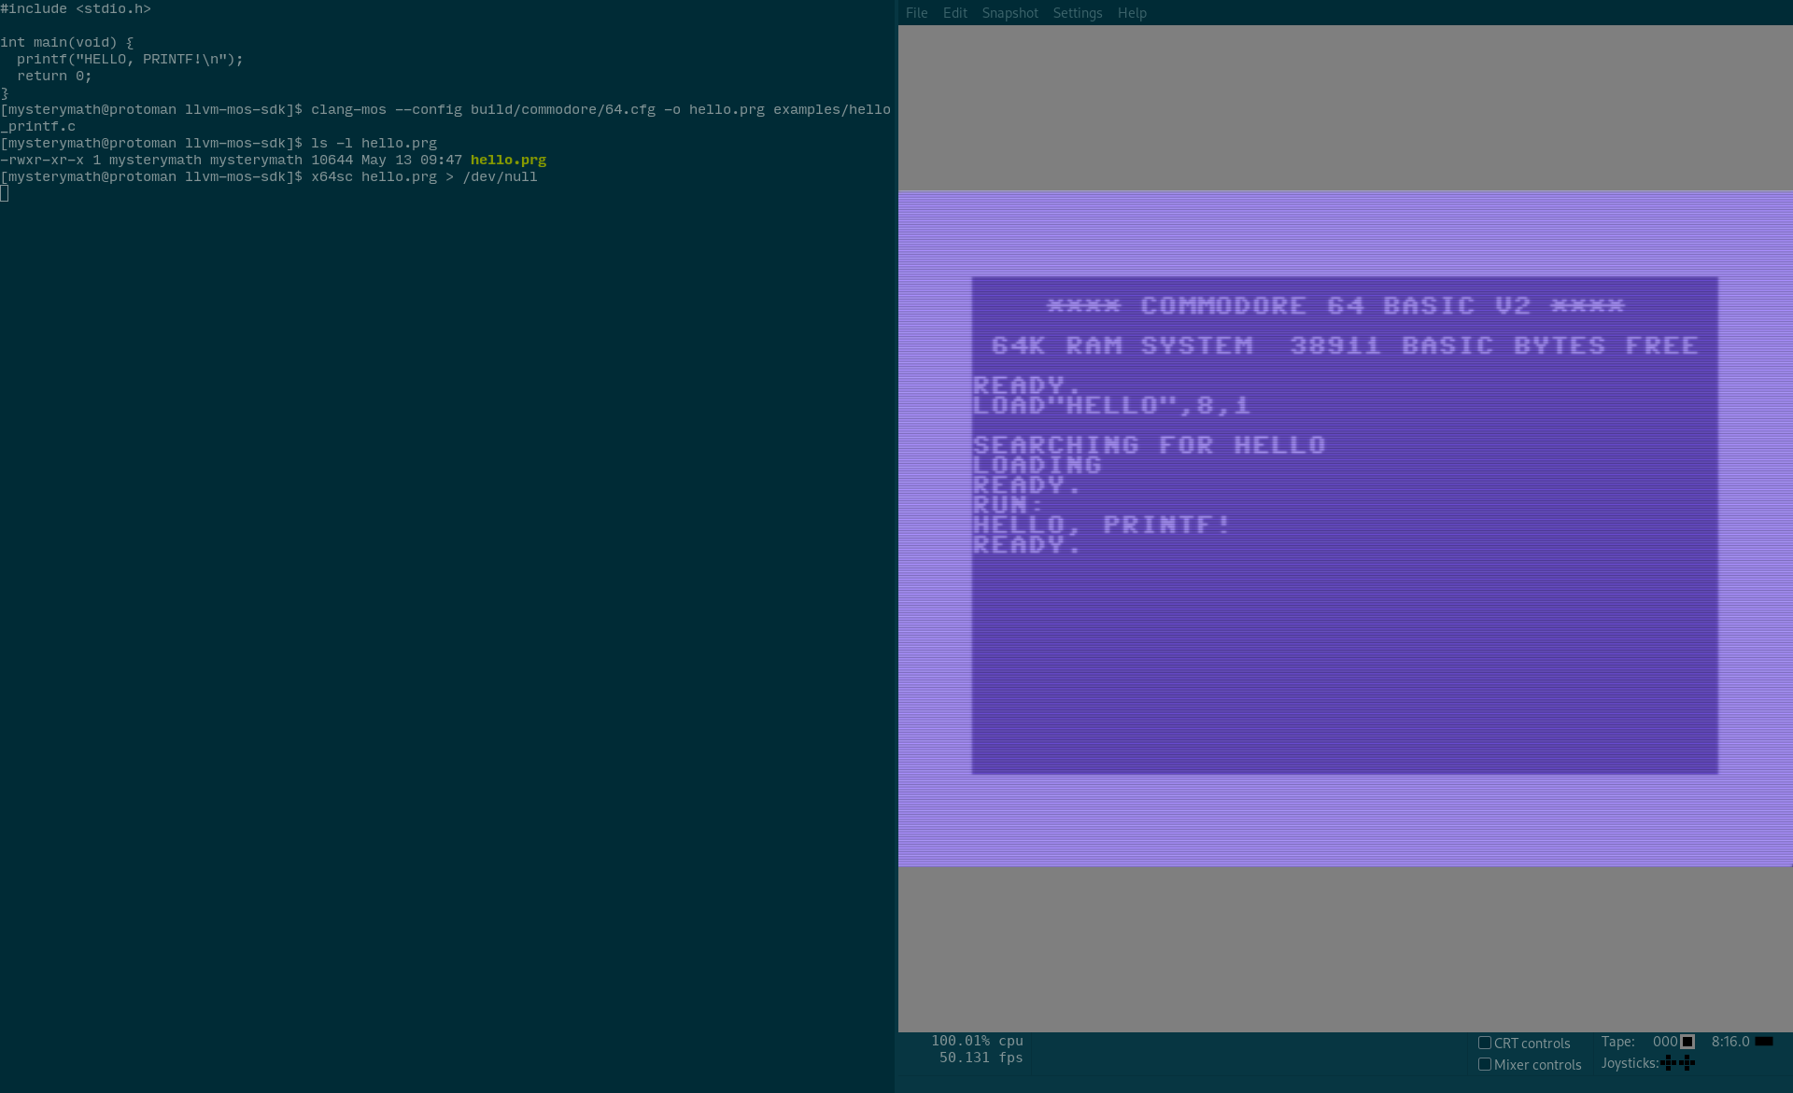Click the drive 8 LED indicator
Viewport: 1793px width, 1093px height.
[1763, 1042]
